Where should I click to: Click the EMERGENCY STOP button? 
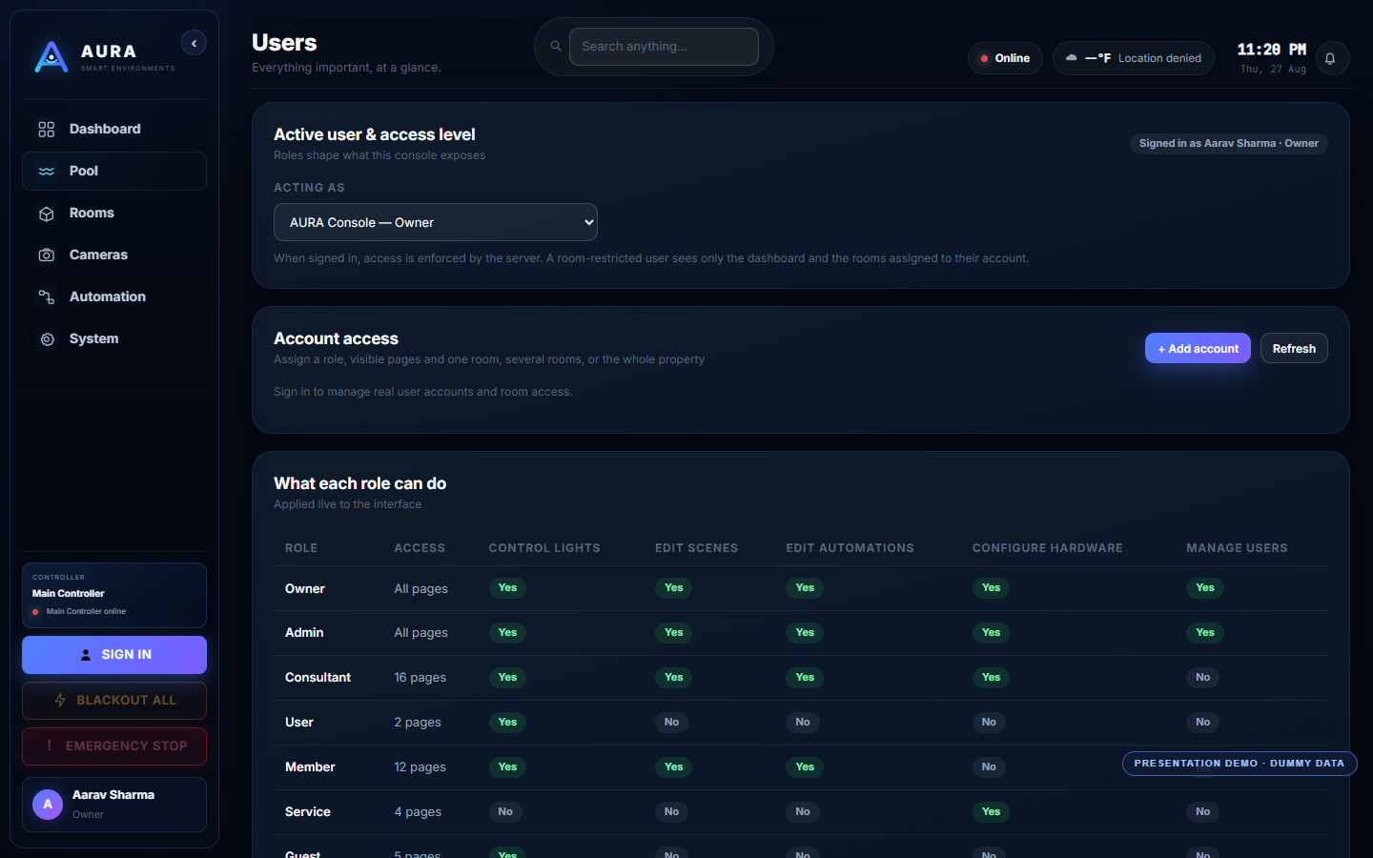pos(114,746)
